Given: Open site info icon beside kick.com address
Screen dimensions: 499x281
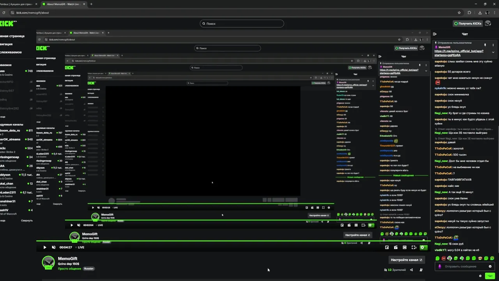Looking at the screenshot, I should [12, 12].
